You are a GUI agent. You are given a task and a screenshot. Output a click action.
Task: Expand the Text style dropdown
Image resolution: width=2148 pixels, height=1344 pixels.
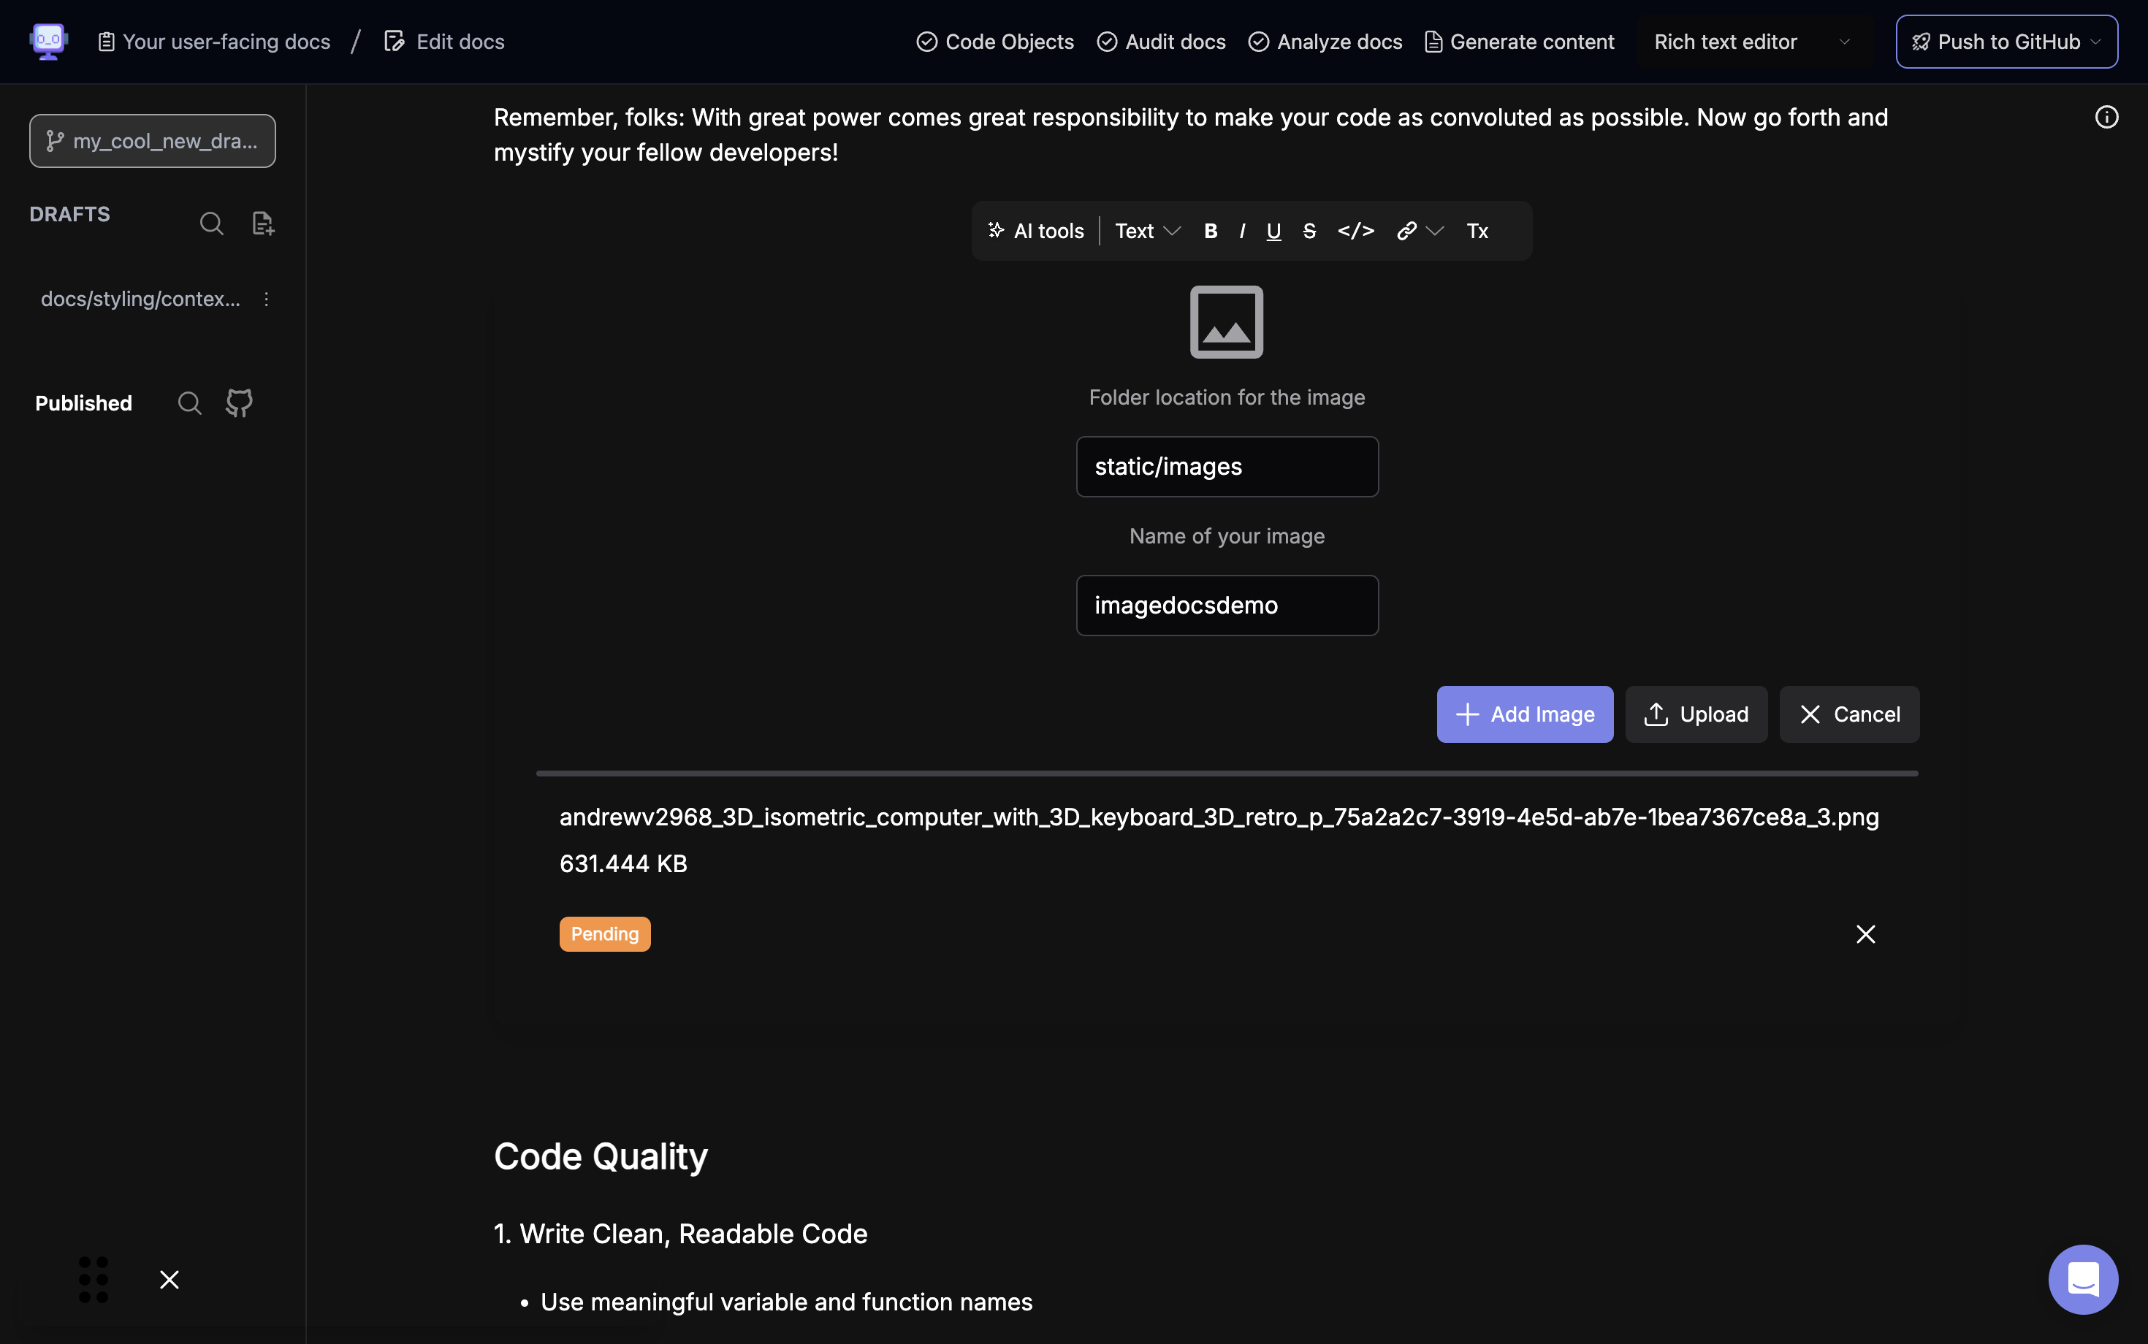[x=1147, y=231]
